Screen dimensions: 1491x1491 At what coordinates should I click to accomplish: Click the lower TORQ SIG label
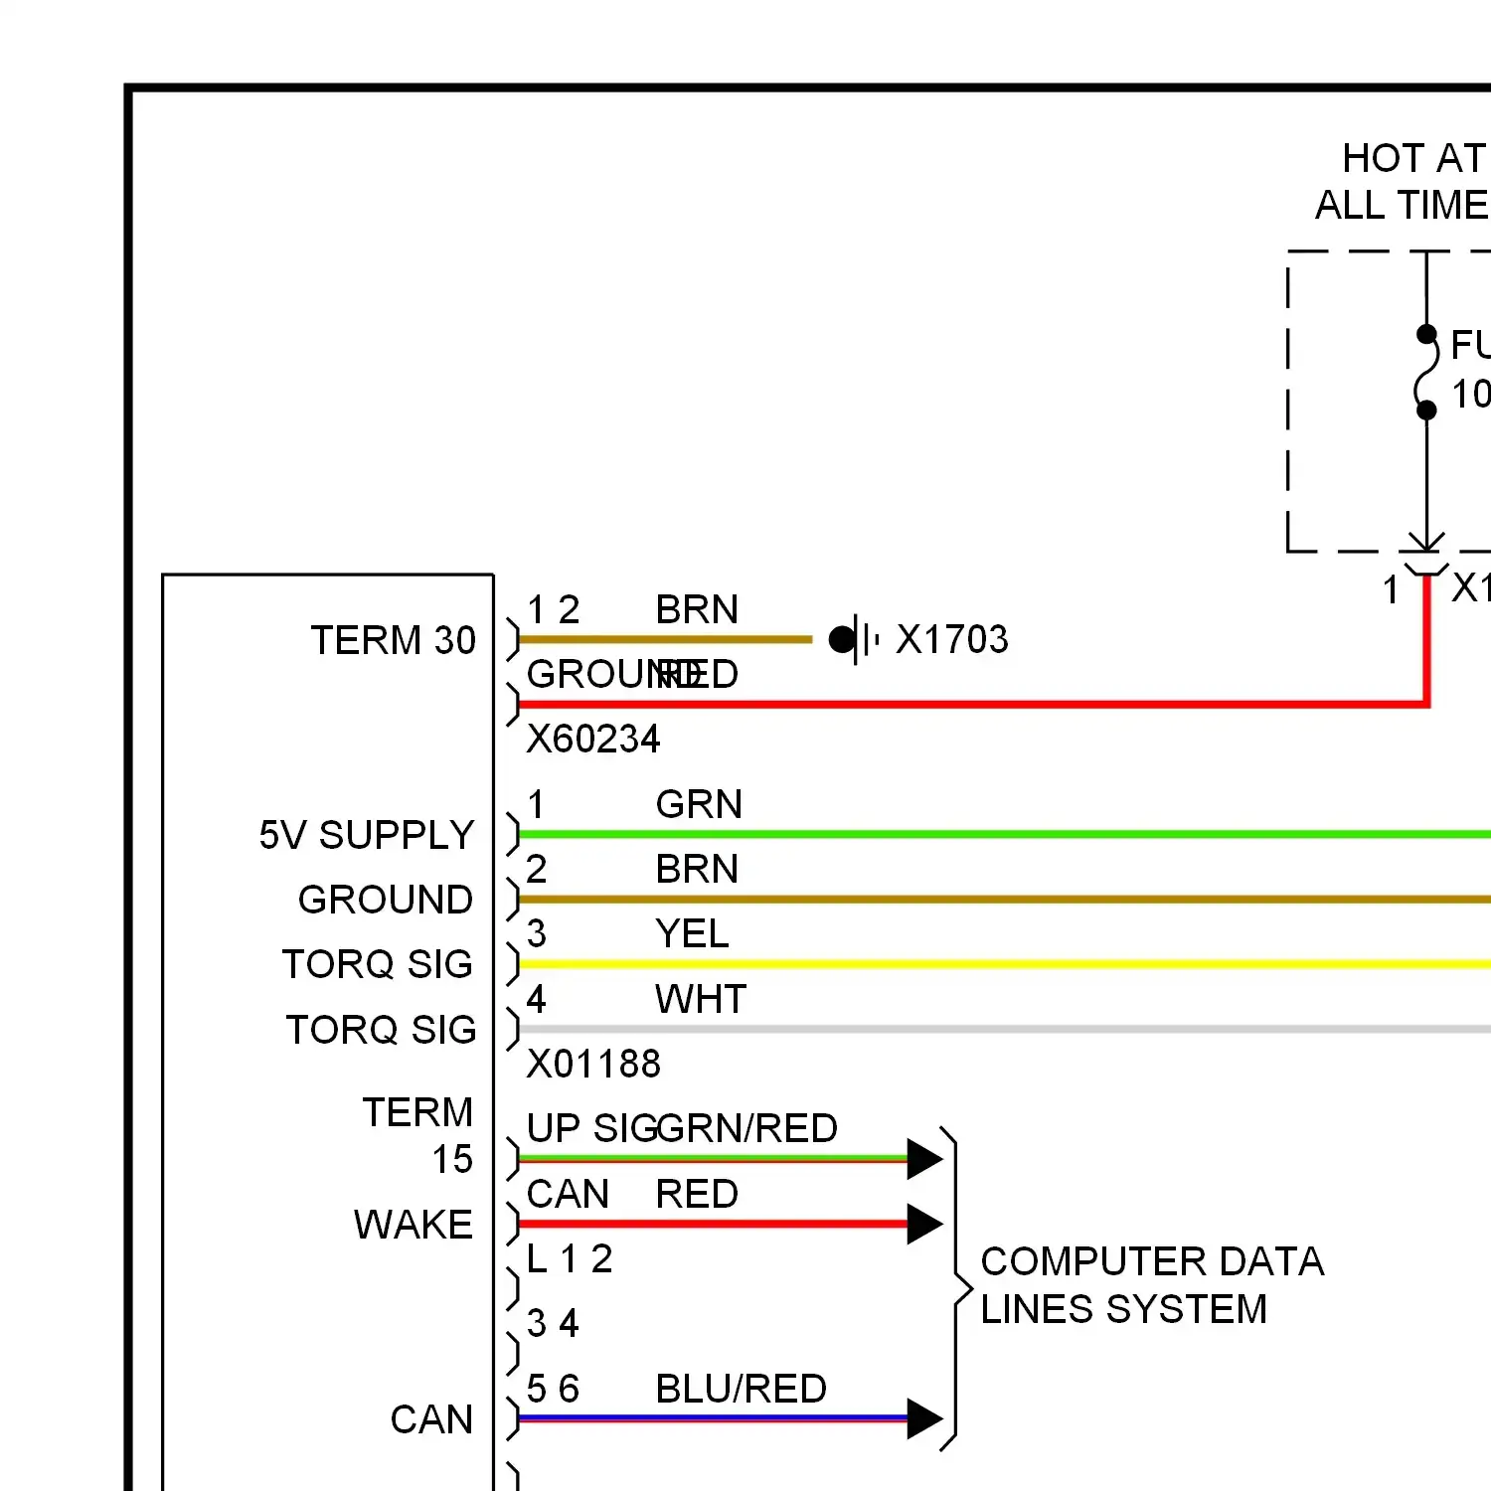[381, 1030]
